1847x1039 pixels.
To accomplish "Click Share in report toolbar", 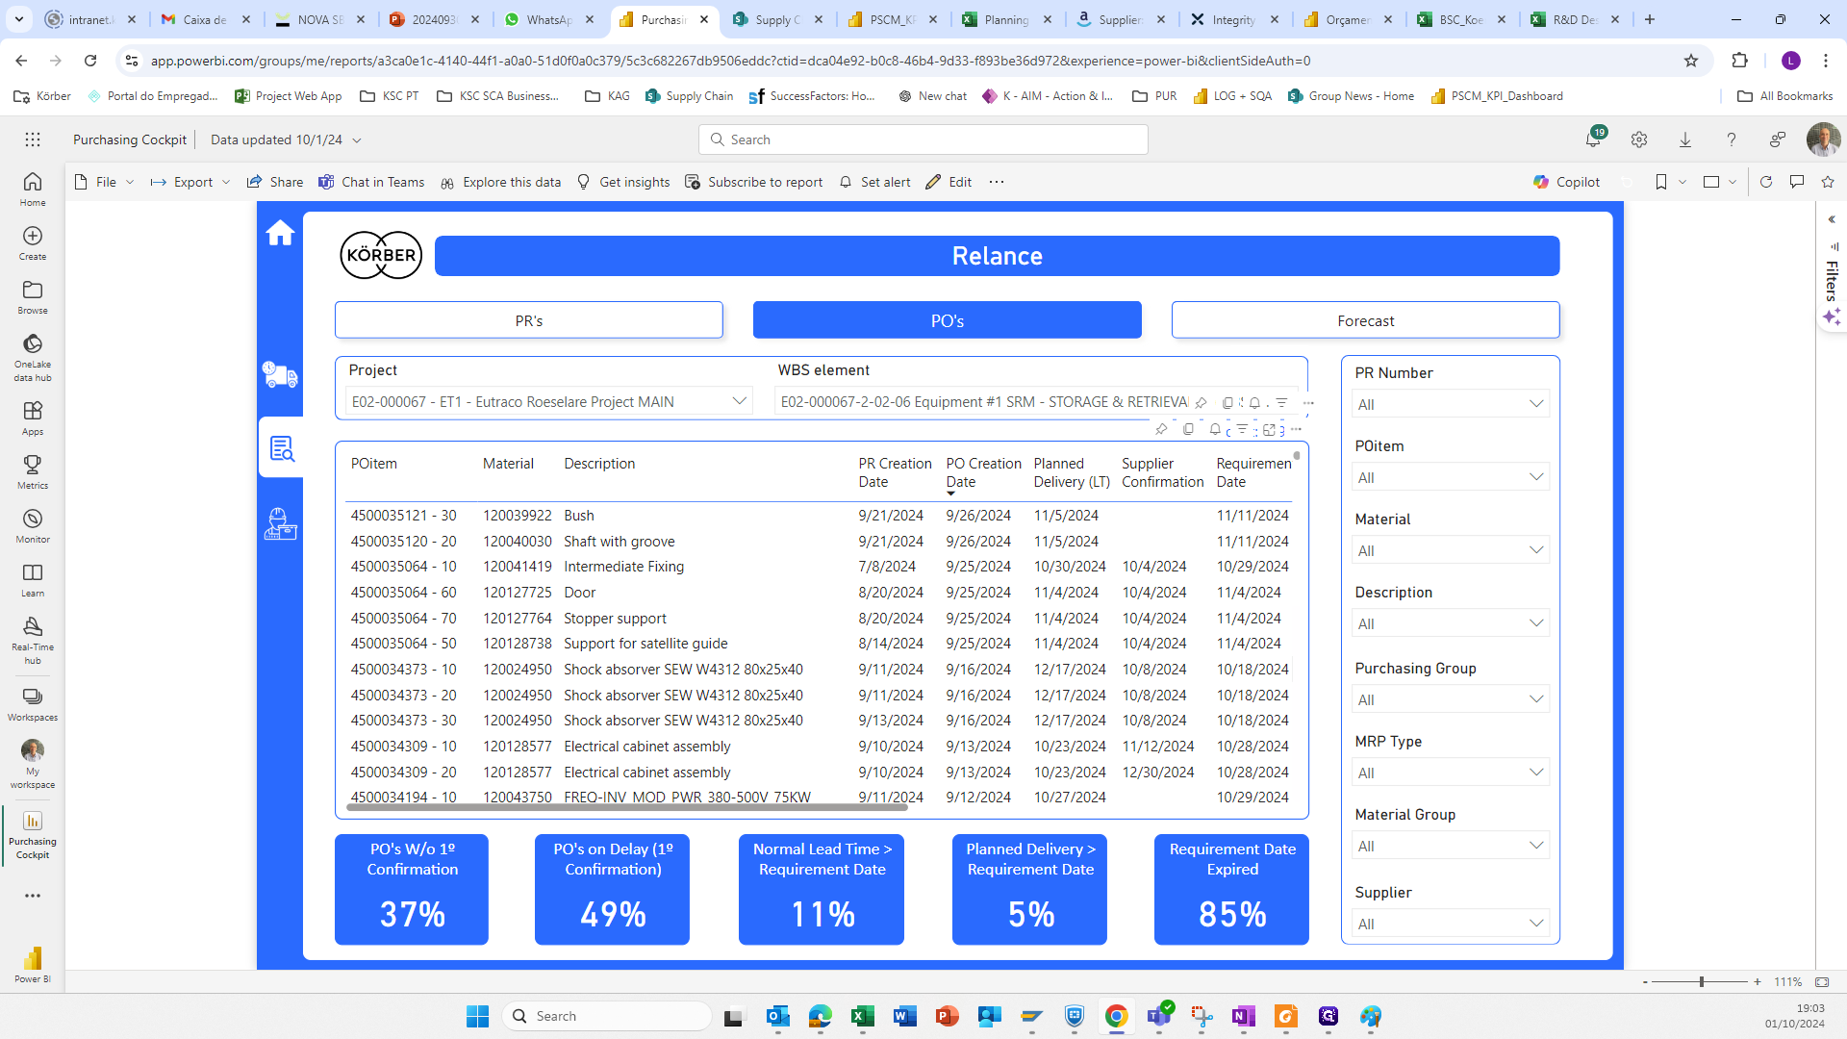I will [x=275, y=182].
